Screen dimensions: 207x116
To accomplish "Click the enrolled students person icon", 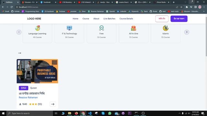I will click(20, 104).
